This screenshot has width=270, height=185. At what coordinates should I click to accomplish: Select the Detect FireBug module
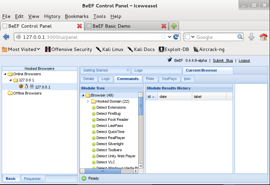pyautogui.click(x=109, y=114)
